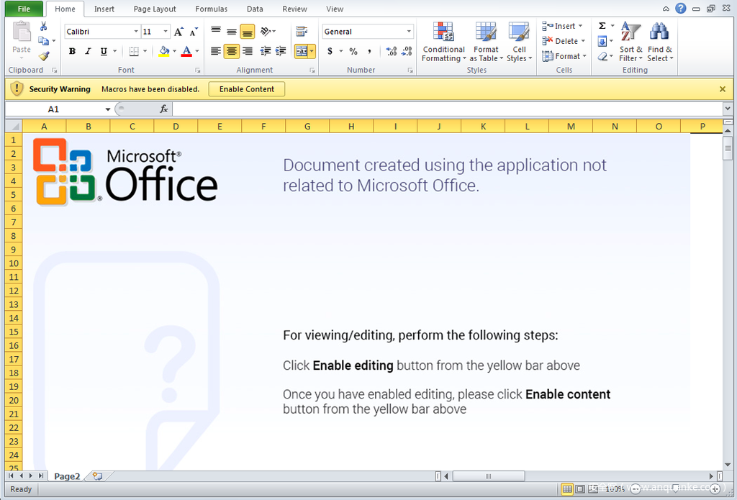The height and width of the screenshot is (500, 737).
Task: Click the Enable Content button
Action: tap(246, 89)
